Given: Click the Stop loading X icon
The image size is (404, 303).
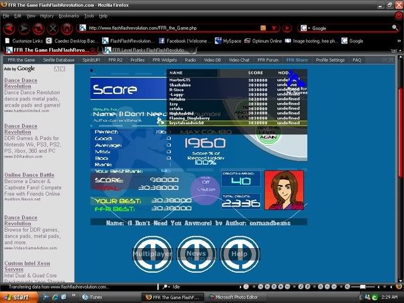Looking at the screenshot, I should tap(52, 28).
